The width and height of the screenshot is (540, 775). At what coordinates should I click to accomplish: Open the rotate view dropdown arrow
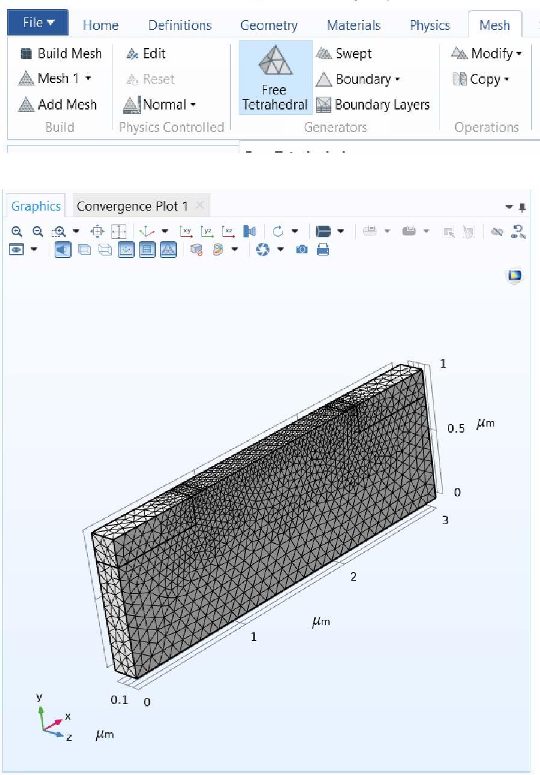(295, 232)
